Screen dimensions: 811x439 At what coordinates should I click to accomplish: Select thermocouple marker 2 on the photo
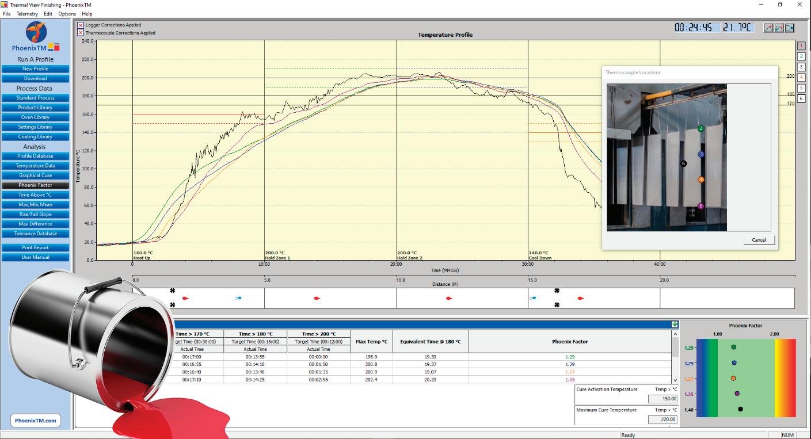700,129
